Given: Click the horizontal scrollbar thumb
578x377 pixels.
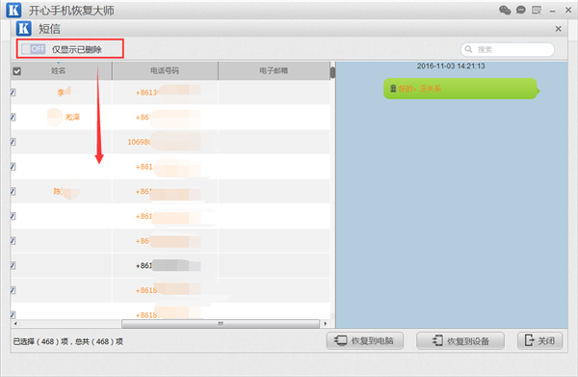Looking at the screenshot, I should pyautogui.click(x=221, y=324).
